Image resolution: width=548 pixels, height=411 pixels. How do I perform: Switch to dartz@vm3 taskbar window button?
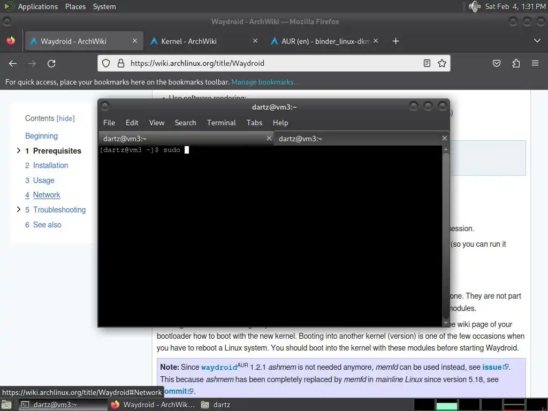tap(63, 405)
